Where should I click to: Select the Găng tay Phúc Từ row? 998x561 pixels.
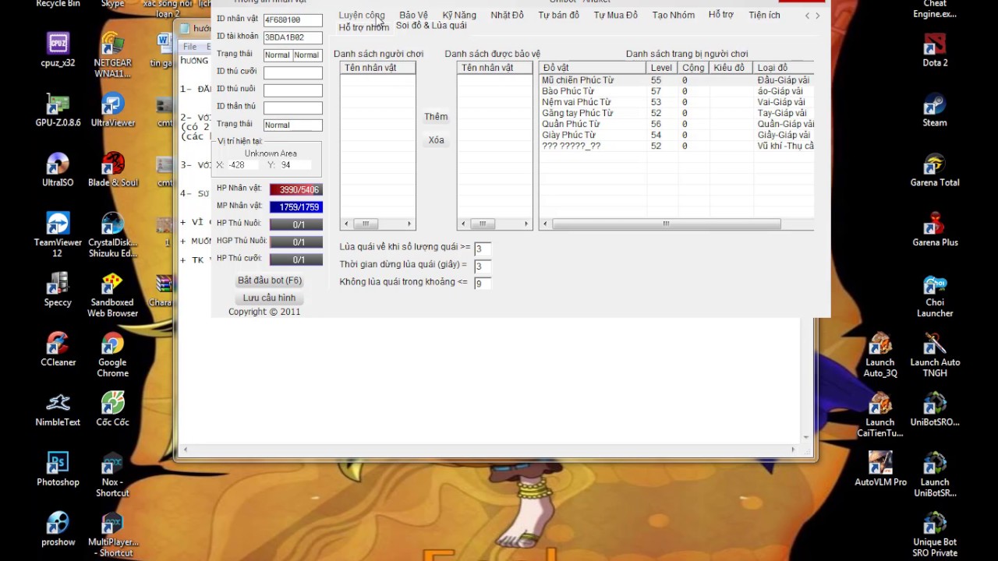[677, 113]
